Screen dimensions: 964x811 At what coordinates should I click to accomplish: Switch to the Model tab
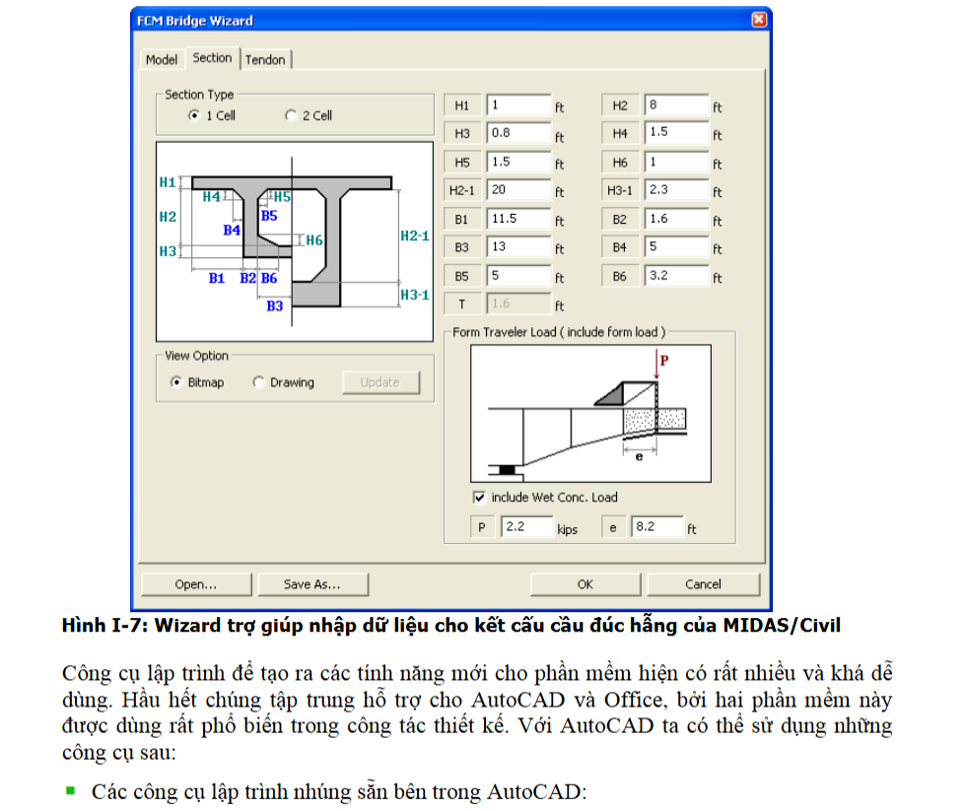click(162, 60)
